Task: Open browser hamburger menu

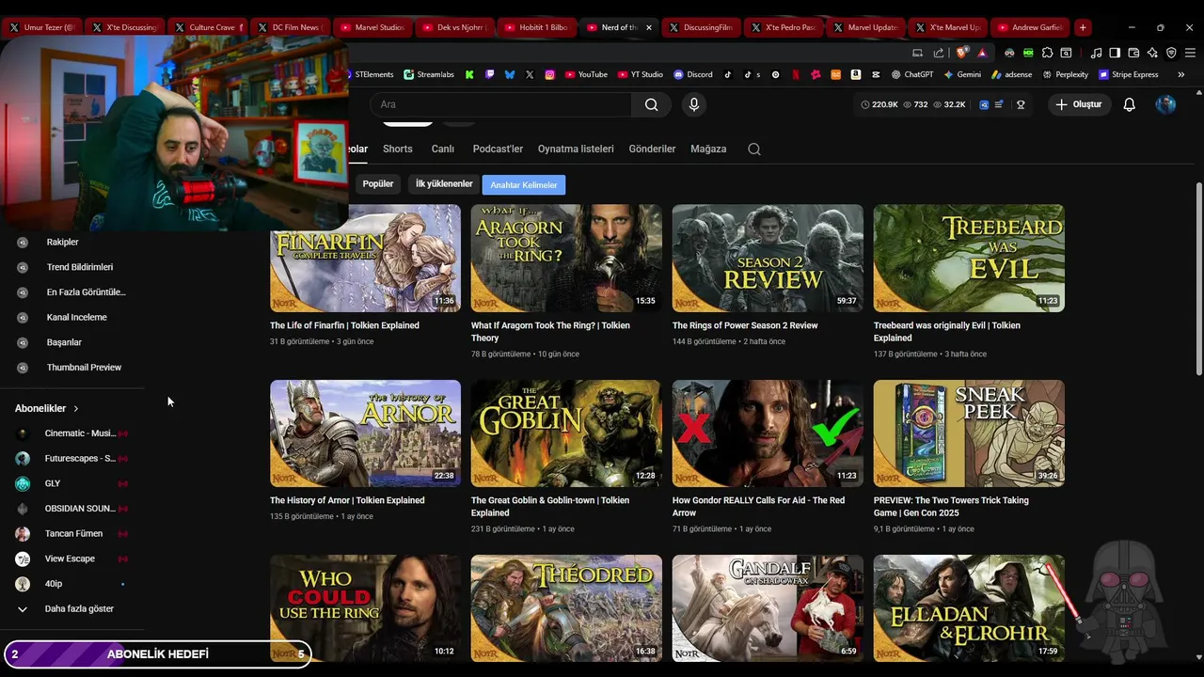Action: click(1190, 53)
